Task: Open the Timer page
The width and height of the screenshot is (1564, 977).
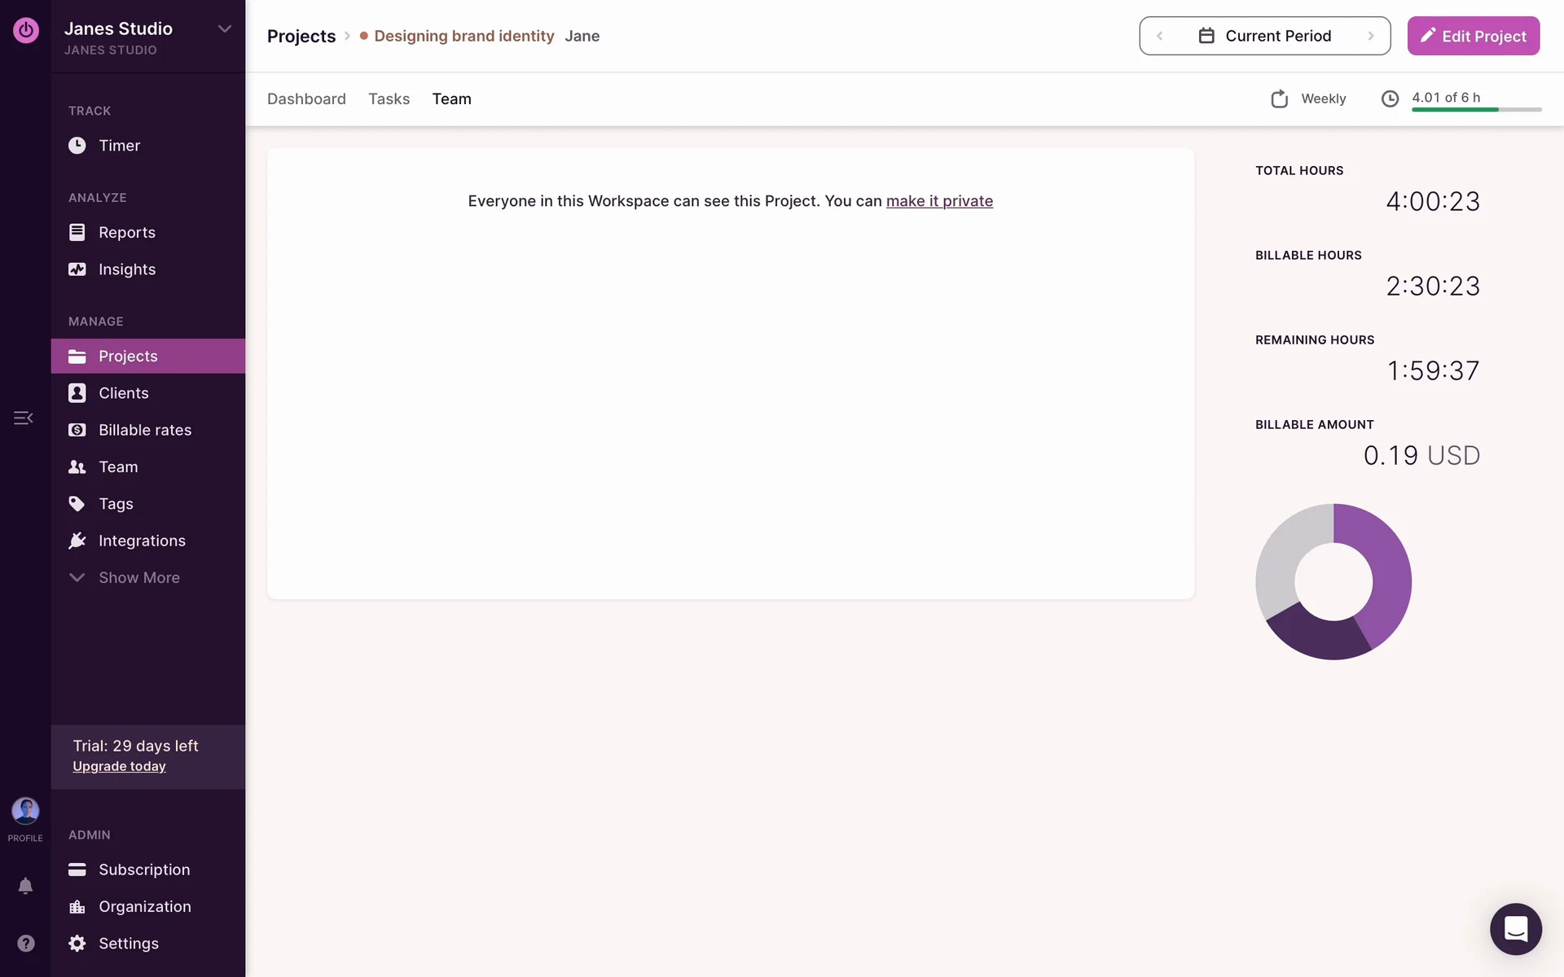Action: pos(119,146)
